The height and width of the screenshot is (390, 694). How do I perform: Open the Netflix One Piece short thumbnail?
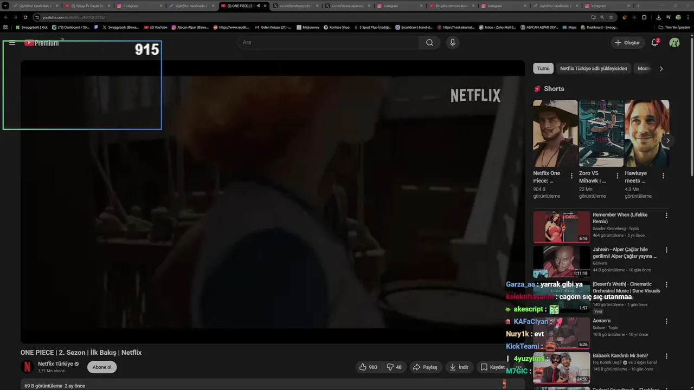[555, 133]
